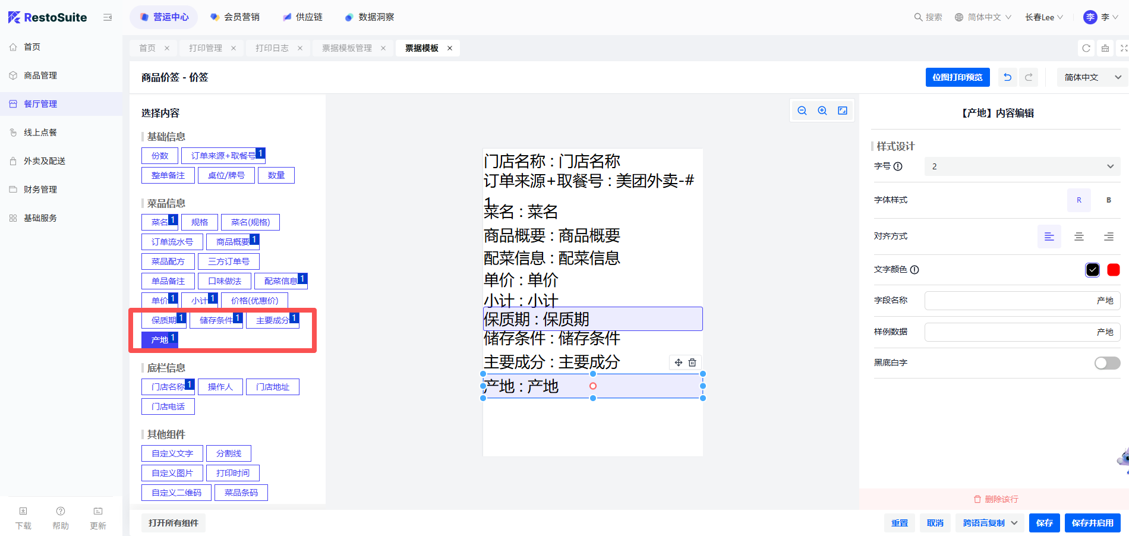This screenshot has height=536, width=1129.
Task: Click the fit-to-canvas icon
Action: pos(843,111)
